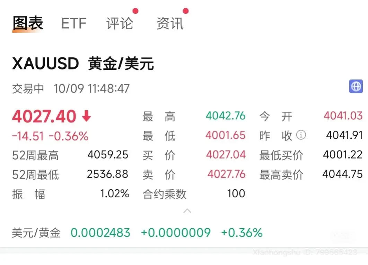
Task: Click the blue globe icon
Action: [x=356, y=86]
